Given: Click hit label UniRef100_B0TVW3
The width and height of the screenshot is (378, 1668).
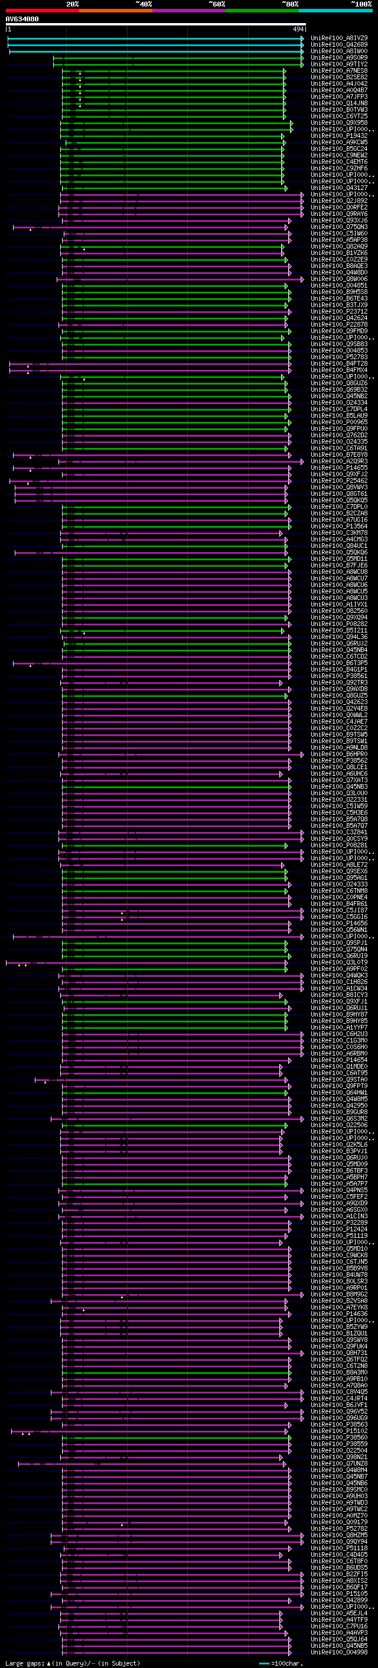Looking at the screenshot, I should click(x=339, y=109).
